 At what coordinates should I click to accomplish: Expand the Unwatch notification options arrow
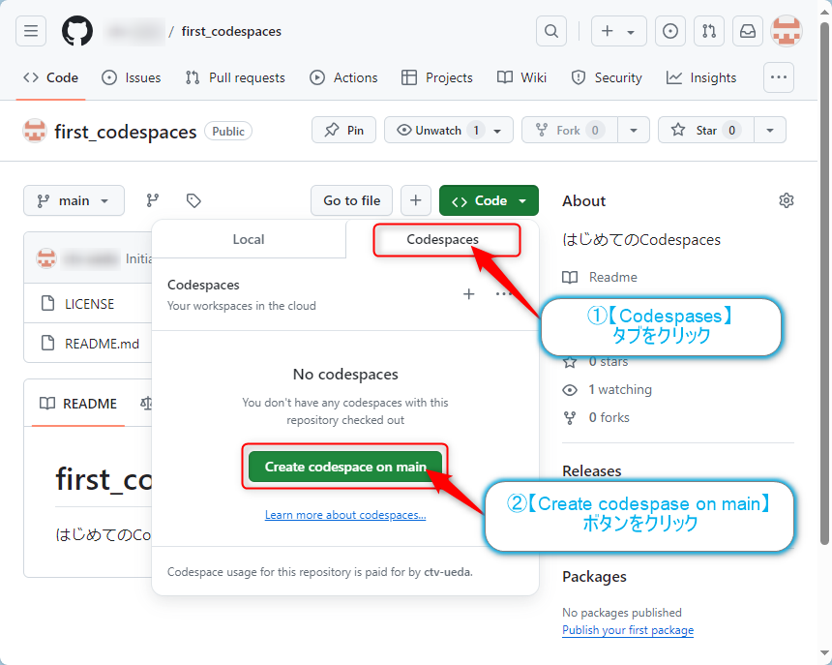tap(497, 131)
